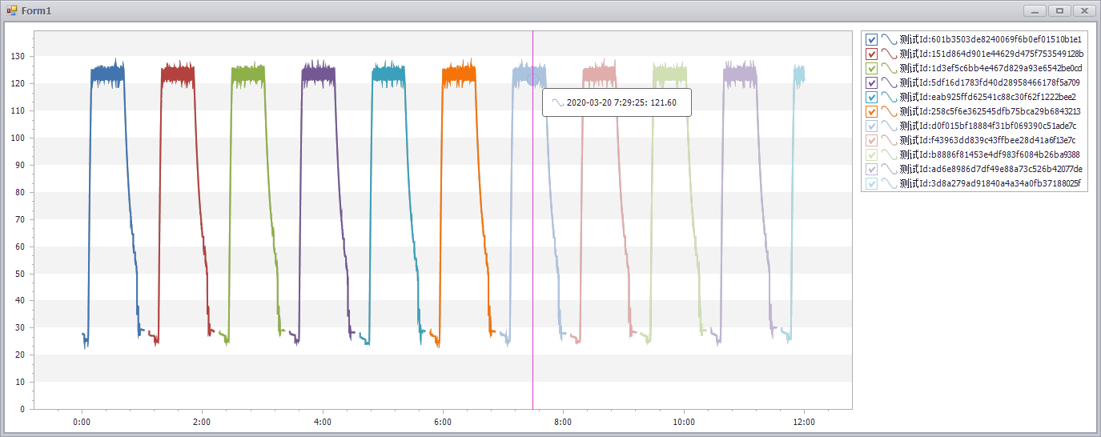Select legend text 测试Id:3d8a279ad91840a4a34a0fb37188025f
The width and height of the screenshot is (1101, 437).
990,183
